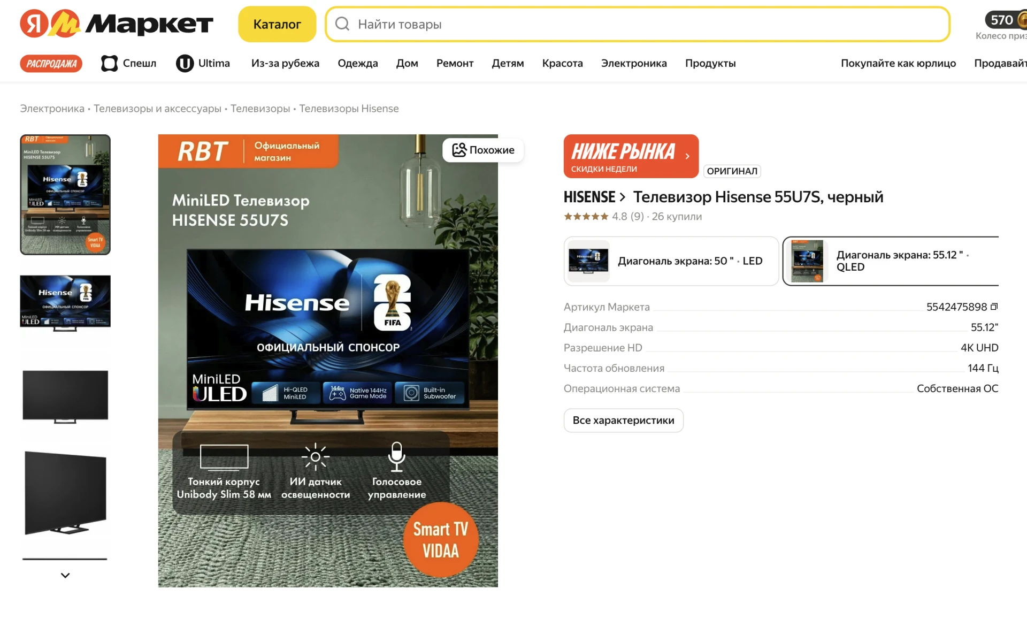Click Артикул Маркета value 5542475898

coord(956,307)
